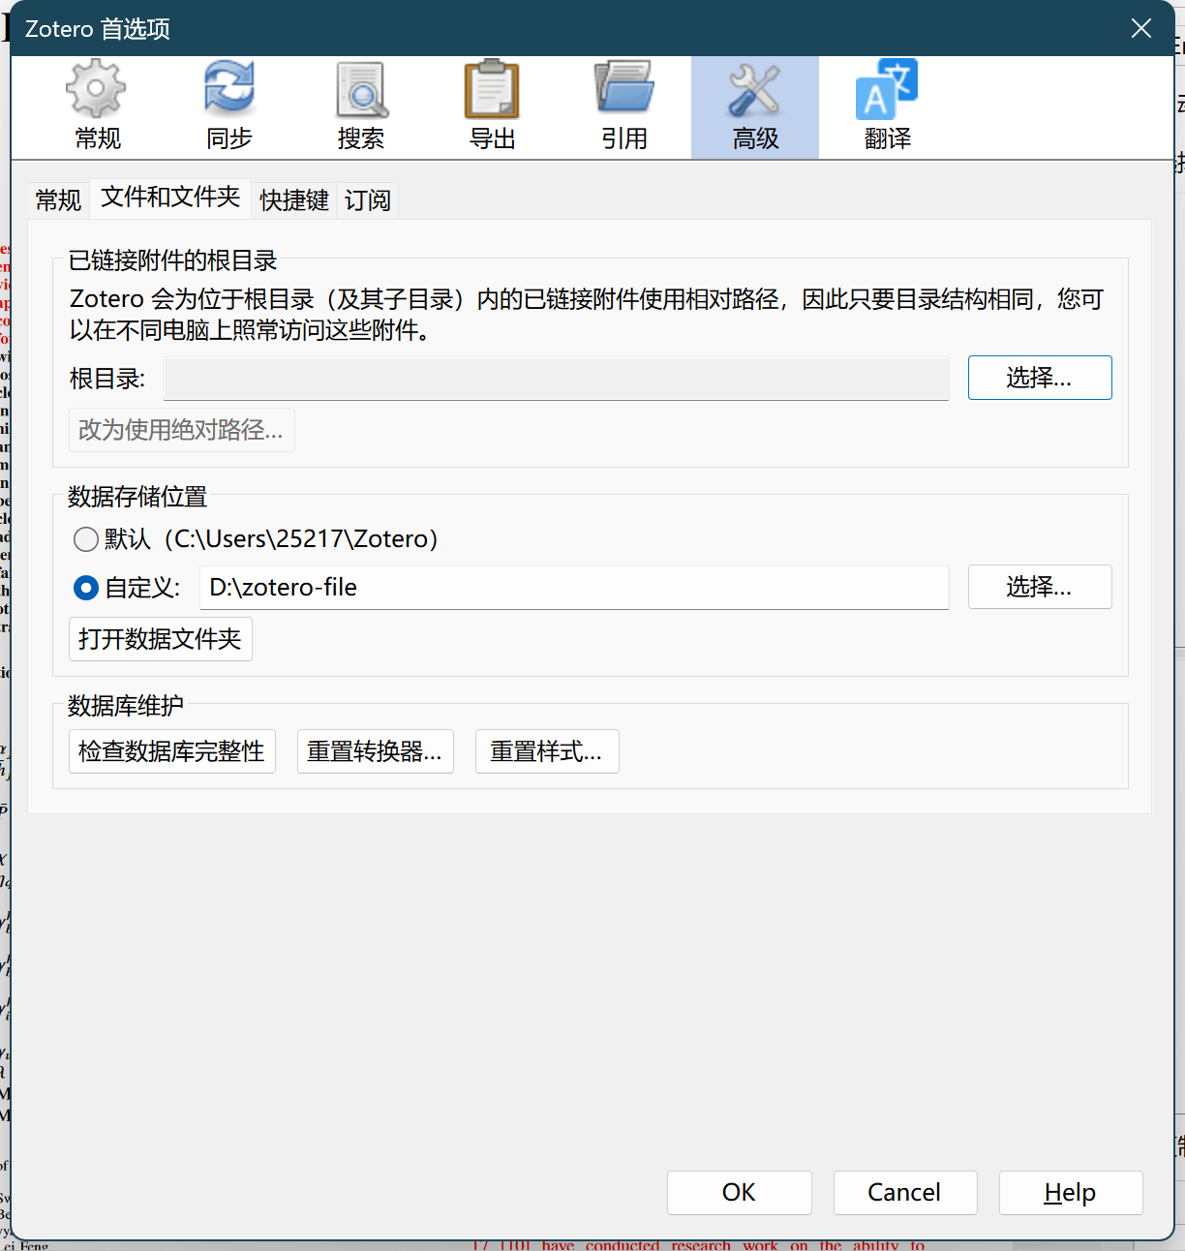Click the 数据库维护 section heading
The image size is (1185, 1251).
click(126, 706)
